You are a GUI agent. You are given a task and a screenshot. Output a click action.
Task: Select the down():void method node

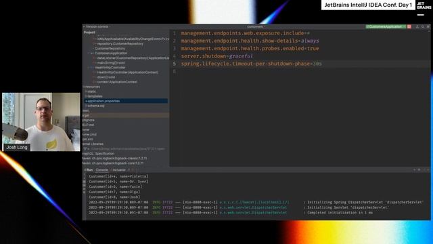[106, 77]
